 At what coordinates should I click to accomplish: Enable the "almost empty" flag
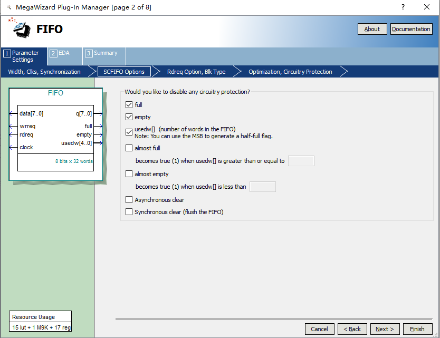(129, 173)
